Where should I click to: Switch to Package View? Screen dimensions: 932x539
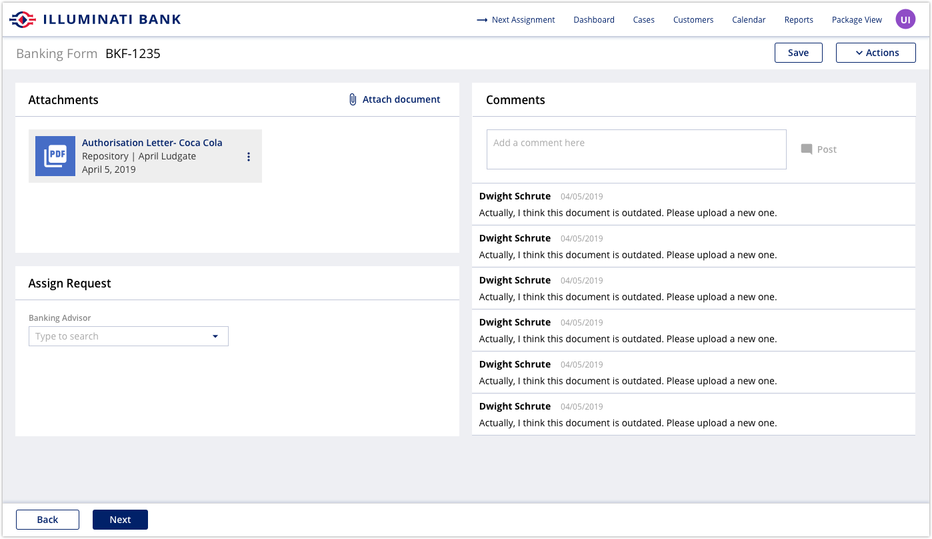857,20
